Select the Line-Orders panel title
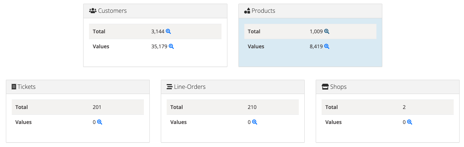 click(190, 87)
